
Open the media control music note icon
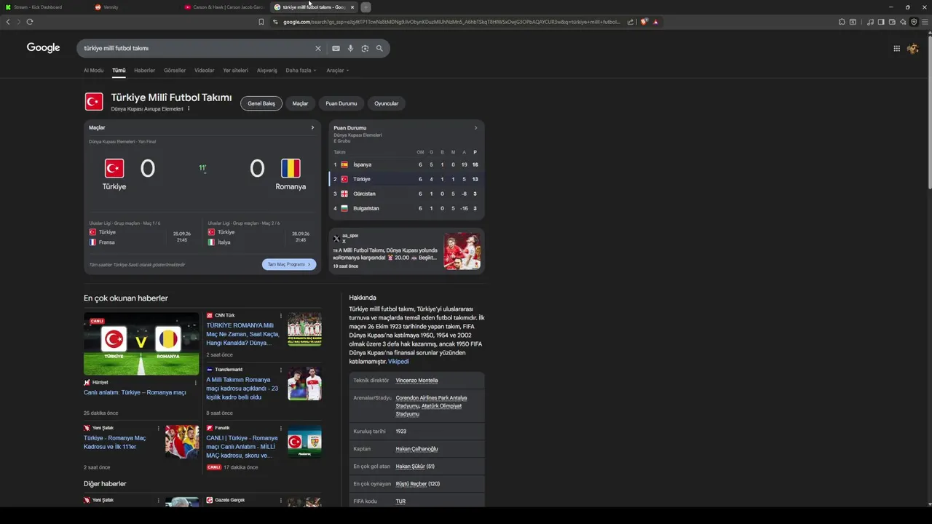pos(870,22)
